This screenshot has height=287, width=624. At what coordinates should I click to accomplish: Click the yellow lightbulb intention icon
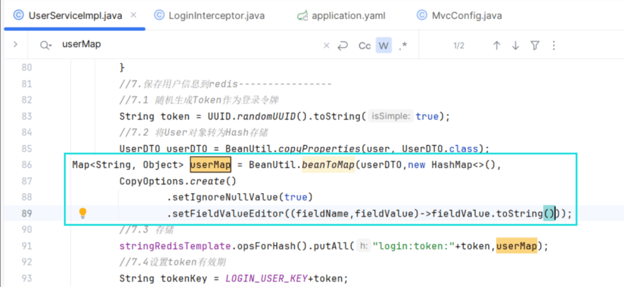[83, 213]
